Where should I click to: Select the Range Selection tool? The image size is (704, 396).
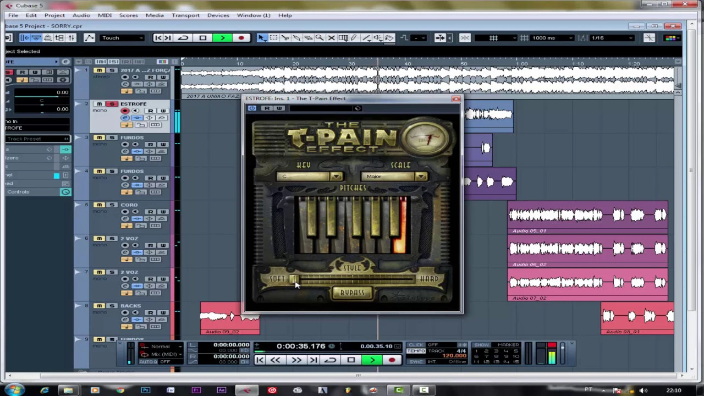click(x=273, y=38)
